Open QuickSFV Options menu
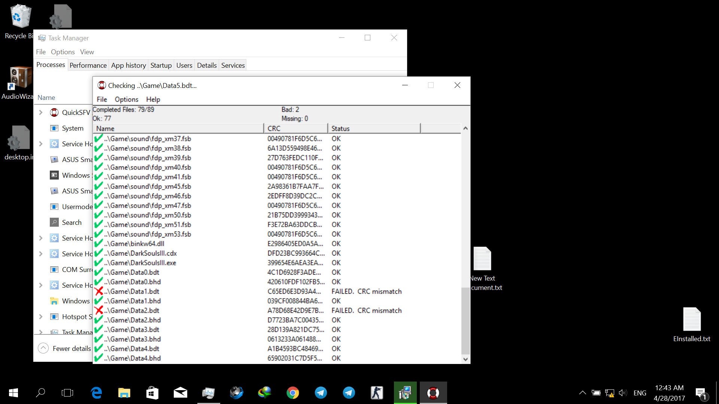 (126, 100)
